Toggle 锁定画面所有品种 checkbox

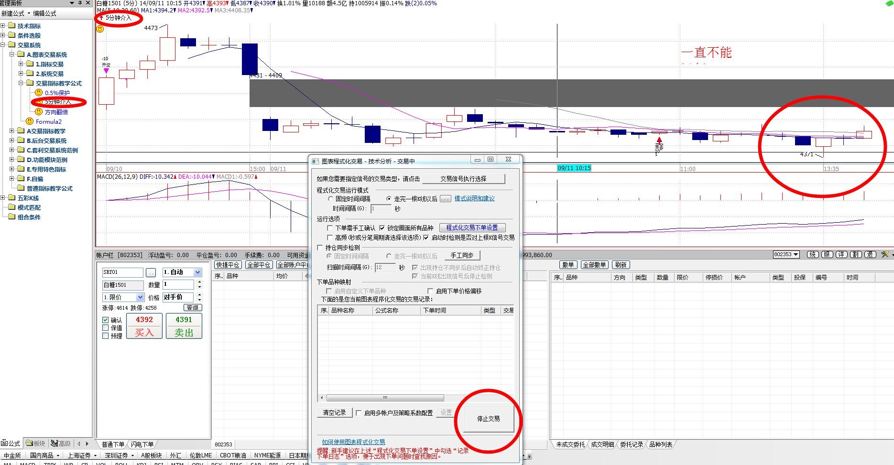point(382,228)
